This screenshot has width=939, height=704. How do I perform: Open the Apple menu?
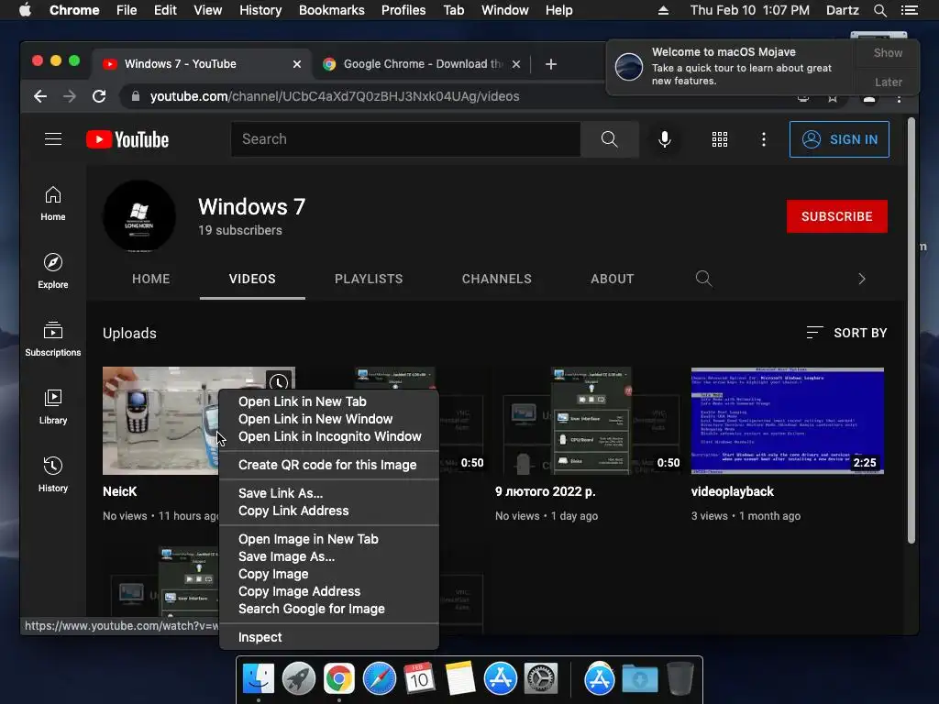click(x=25, y=10)
